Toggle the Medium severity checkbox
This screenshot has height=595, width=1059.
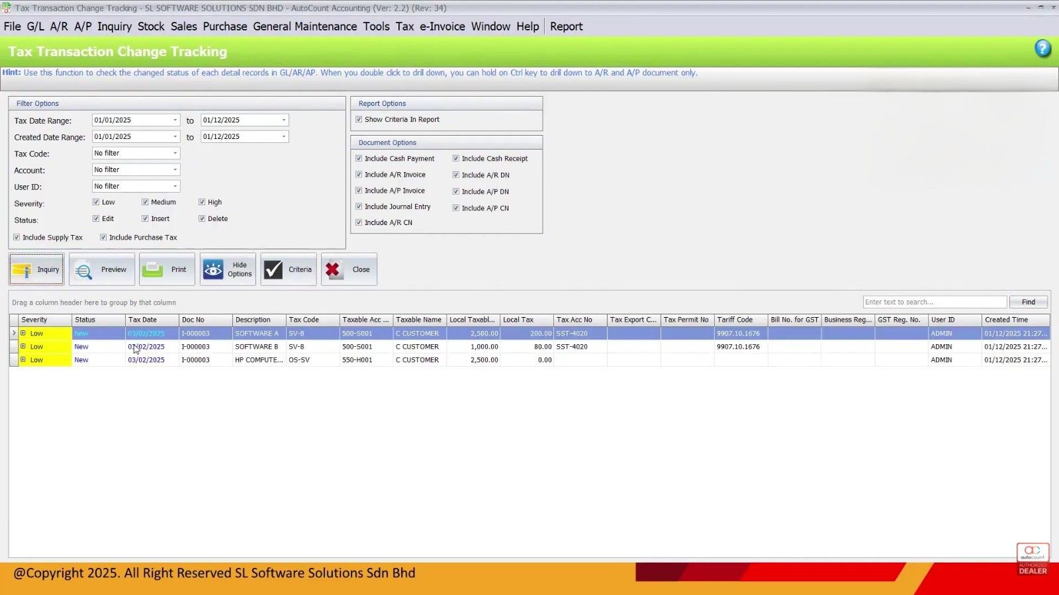click(x=145, y=203)
